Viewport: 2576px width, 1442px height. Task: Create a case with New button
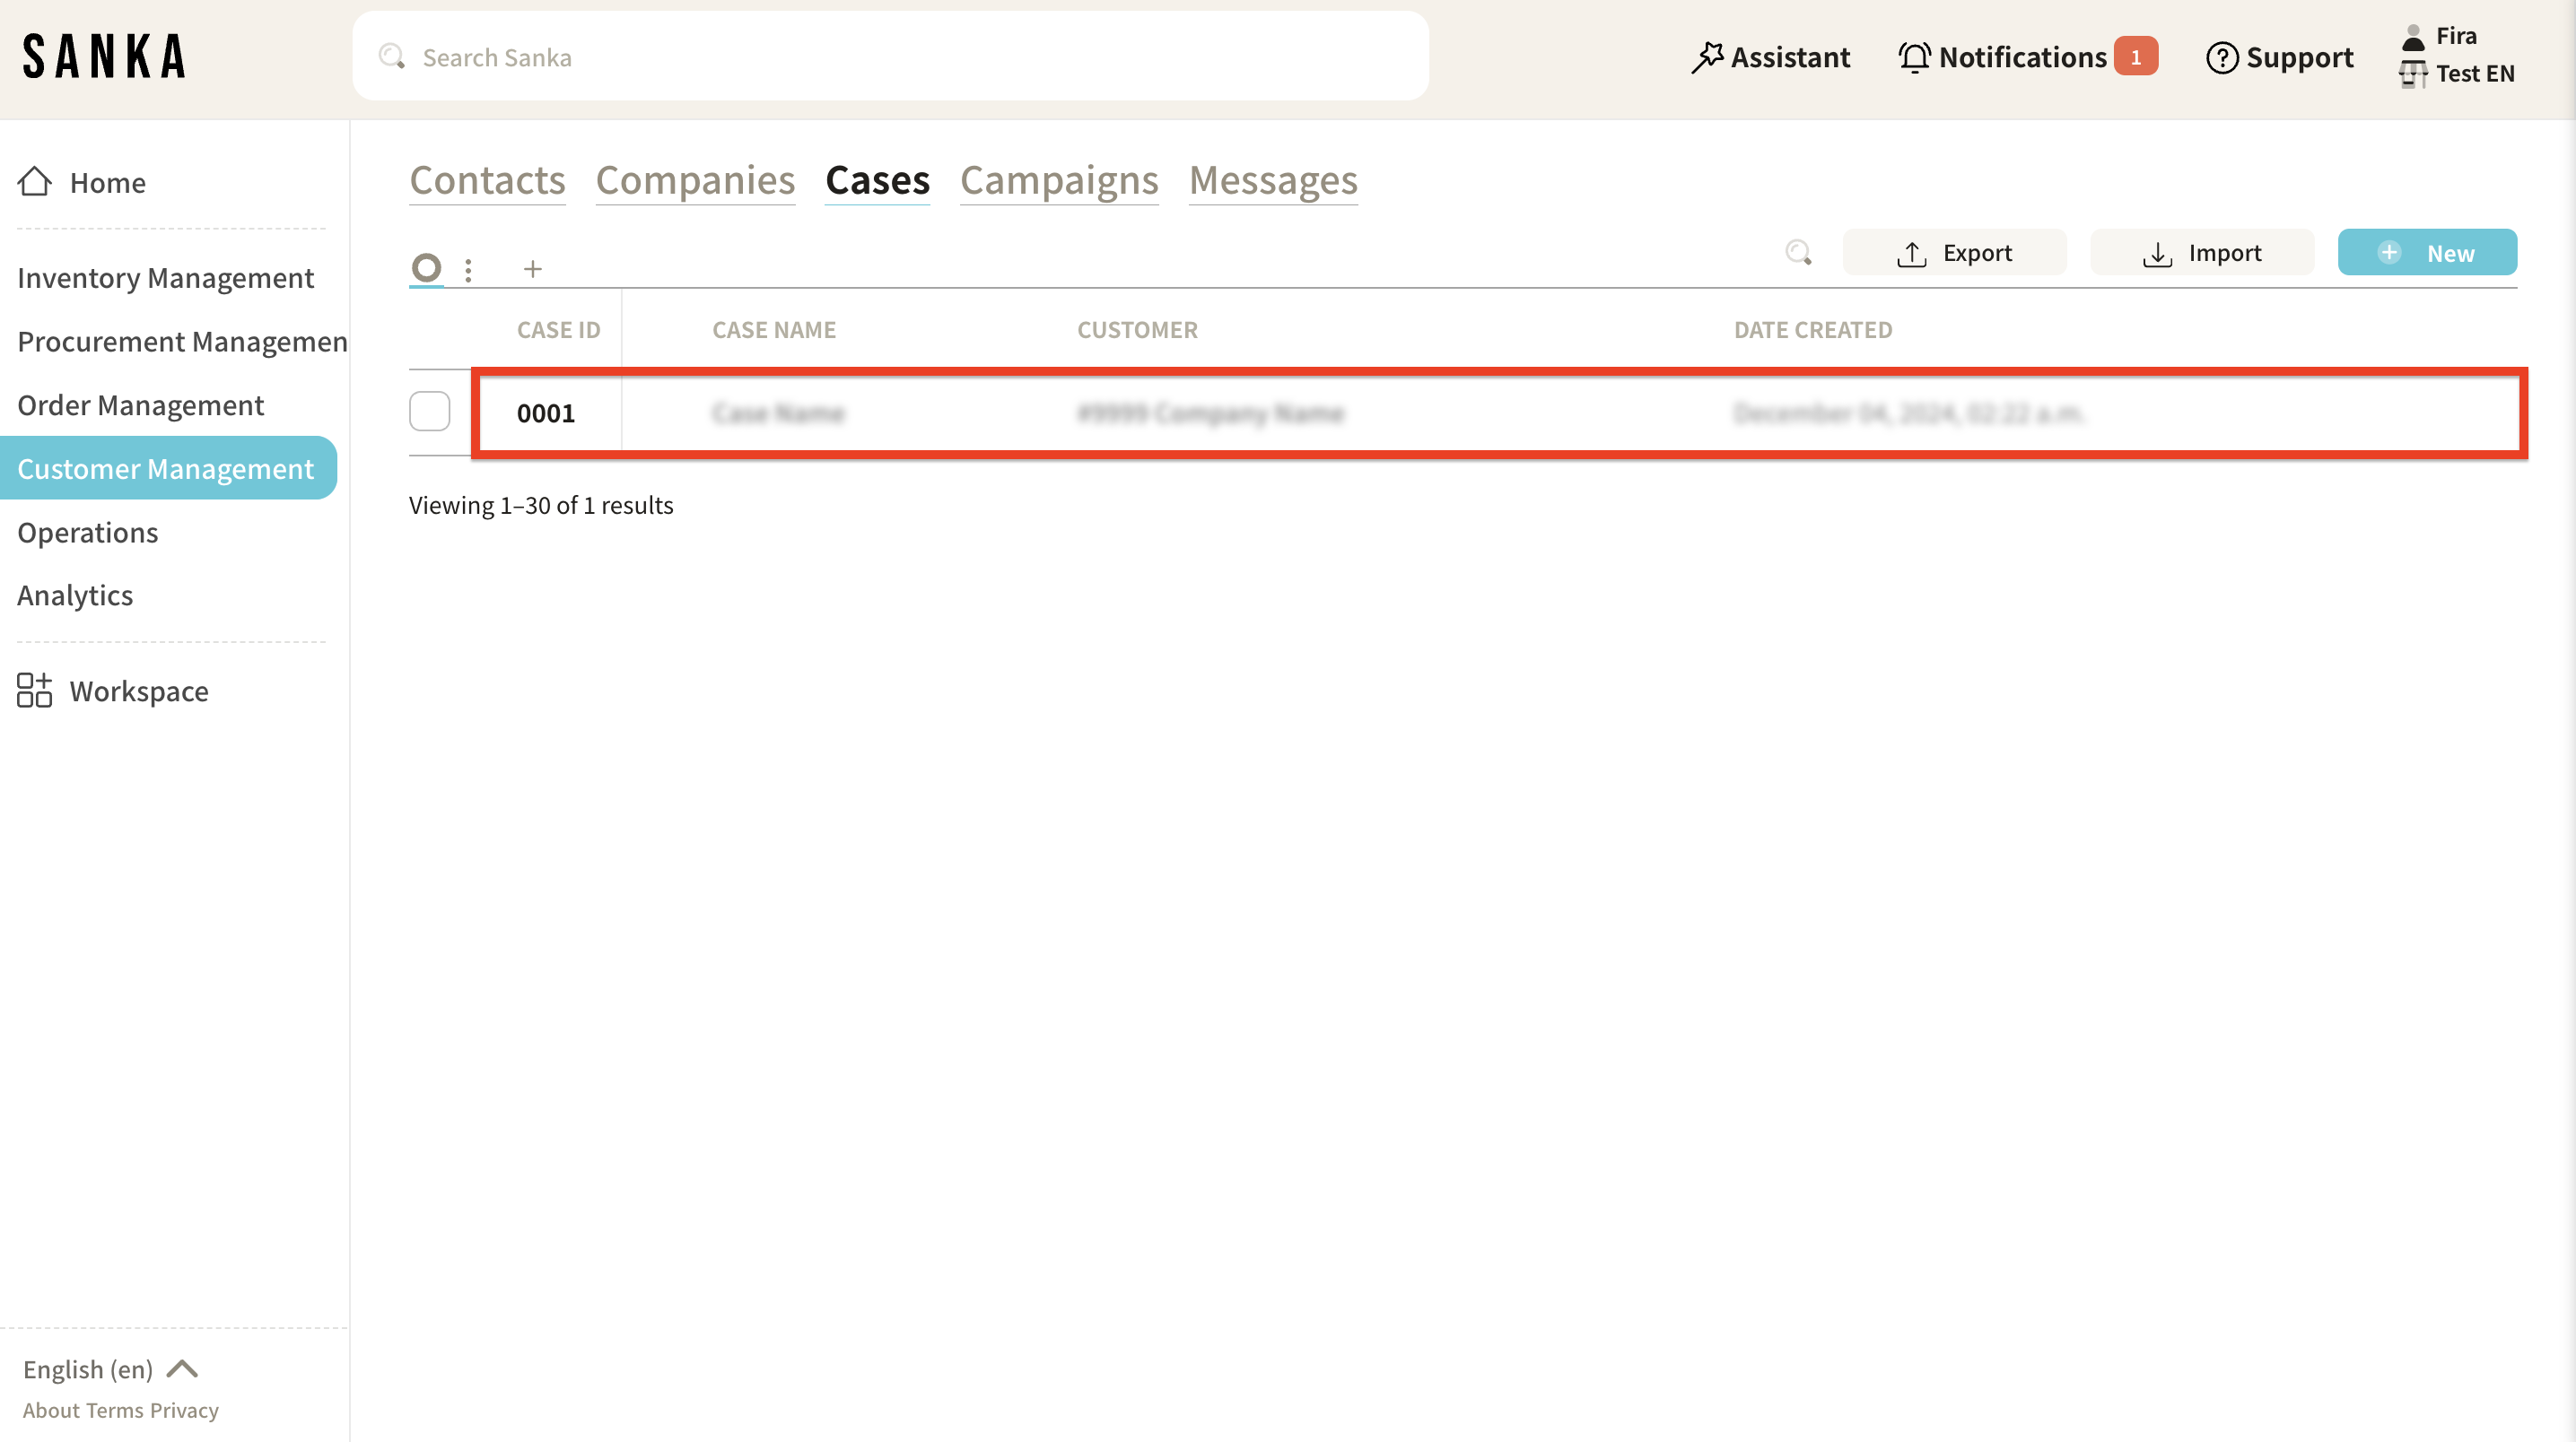point(2426,253)
